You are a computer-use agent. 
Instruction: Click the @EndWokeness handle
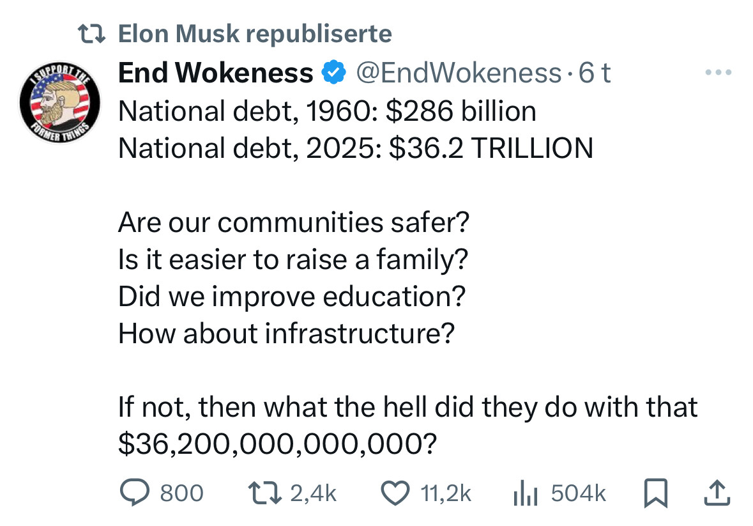coord(459,73)
